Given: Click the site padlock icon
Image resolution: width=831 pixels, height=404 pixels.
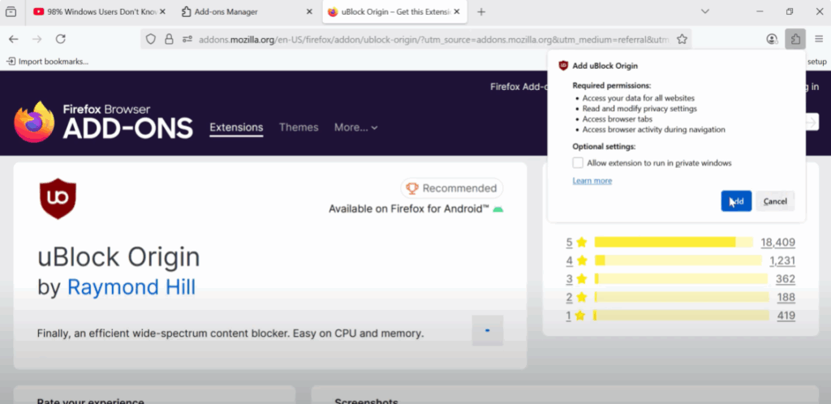Looking at the screenshot, I should 169,39.
